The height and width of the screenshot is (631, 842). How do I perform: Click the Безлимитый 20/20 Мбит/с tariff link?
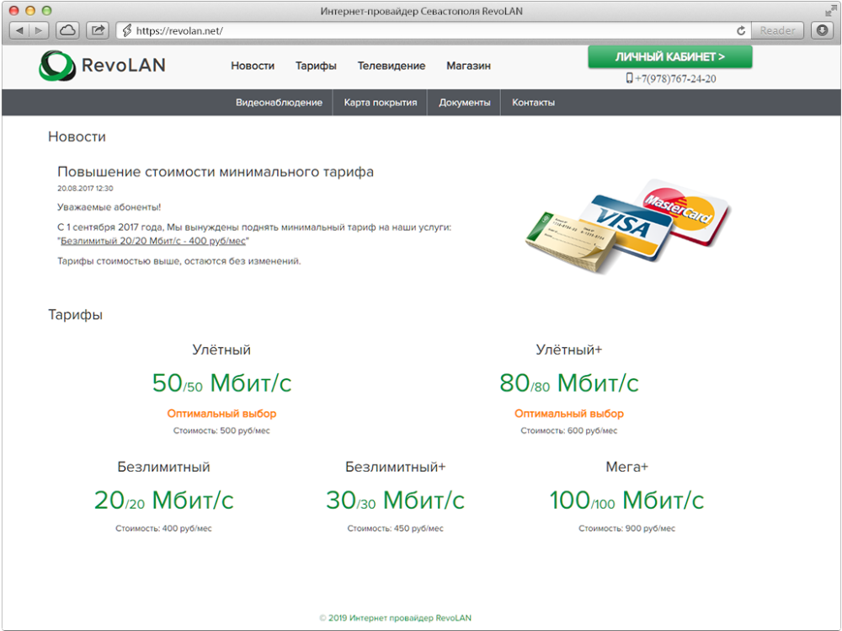(x=155, y=241)
